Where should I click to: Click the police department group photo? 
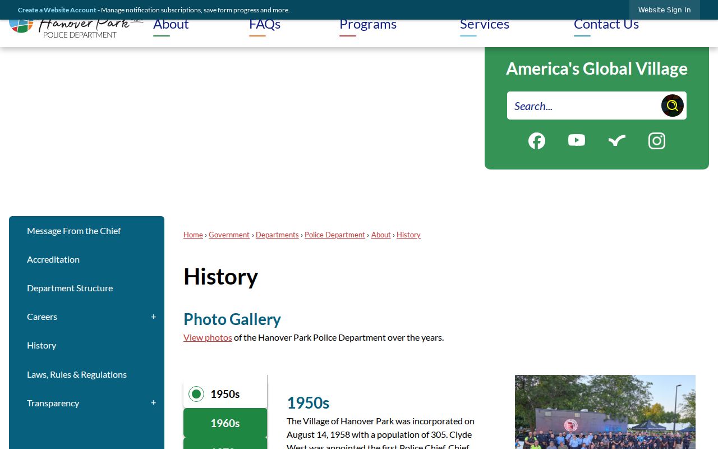pos(605,412)
